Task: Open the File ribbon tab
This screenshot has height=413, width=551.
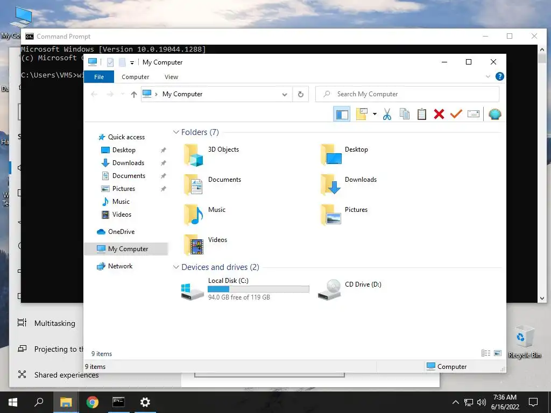Action: tap(99, 77)
